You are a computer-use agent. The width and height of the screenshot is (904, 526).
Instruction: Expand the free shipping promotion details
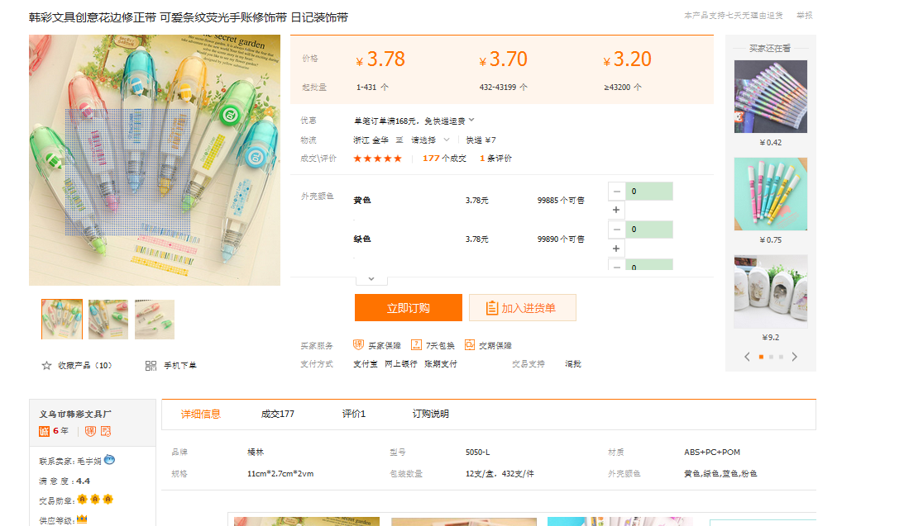coord(471,121)
